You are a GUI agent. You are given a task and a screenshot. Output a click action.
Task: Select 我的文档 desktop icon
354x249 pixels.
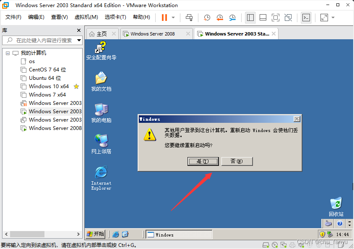coord(101,81)
